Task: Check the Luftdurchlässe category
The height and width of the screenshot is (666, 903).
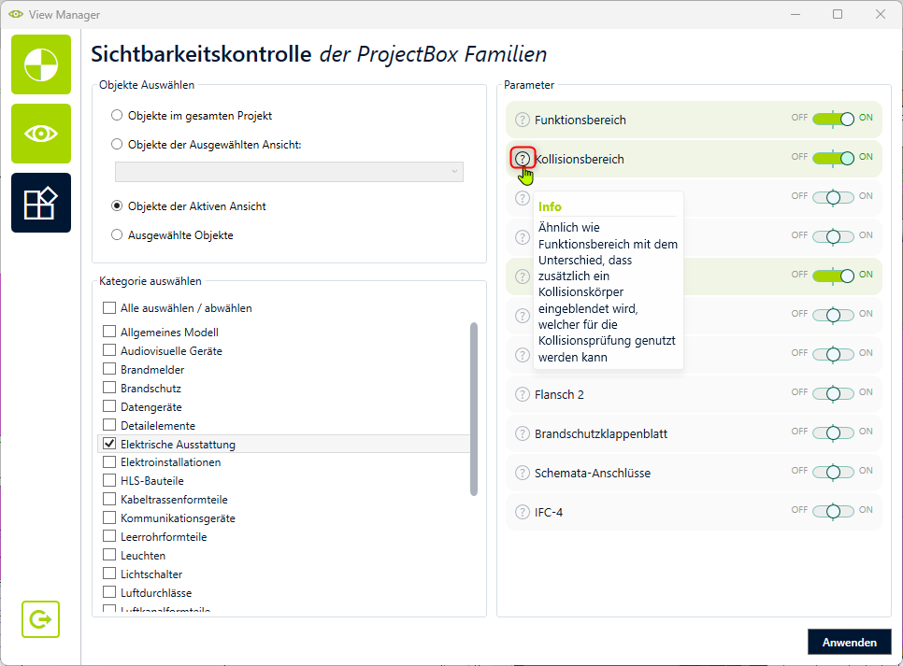Action: click(109, 592)
